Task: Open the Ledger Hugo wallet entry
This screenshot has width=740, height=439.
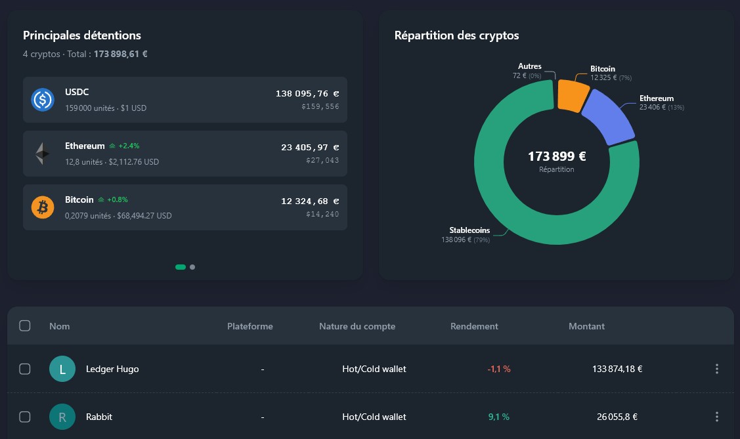Action: click(112, 369)
